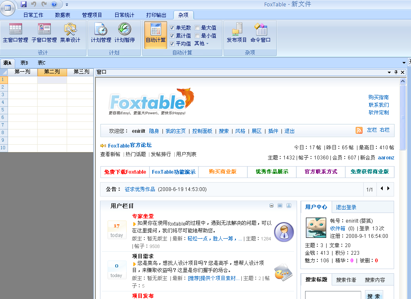Click the grid view icon in 用户栏目 header
This screenshot has width=411, height=299.
tap(280, 206)
